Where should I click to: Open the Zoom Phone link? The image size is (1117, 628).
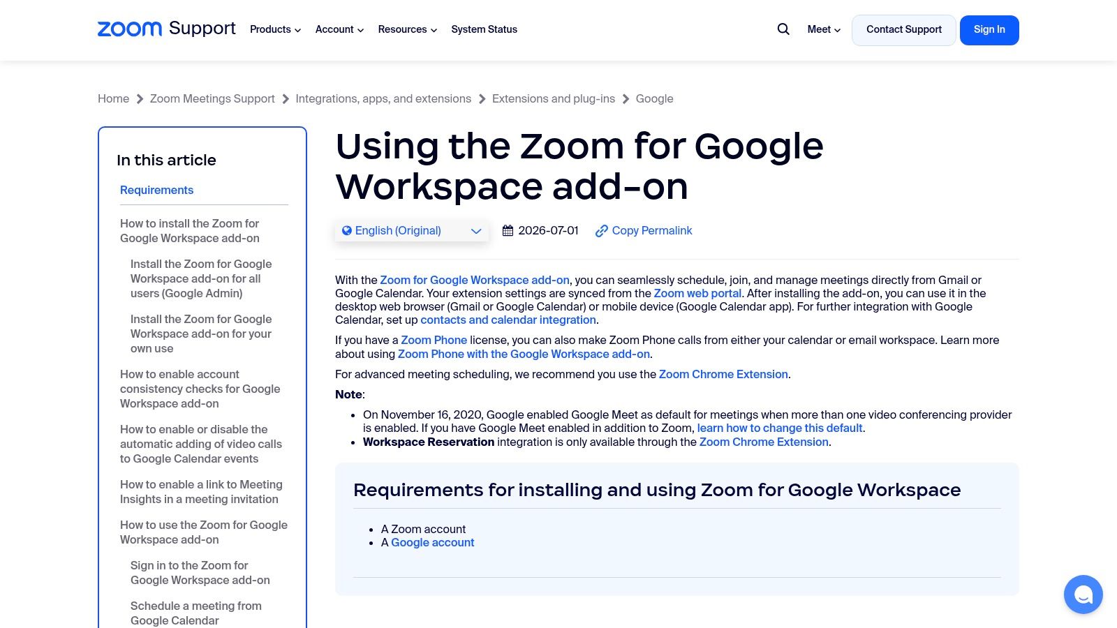434,340
